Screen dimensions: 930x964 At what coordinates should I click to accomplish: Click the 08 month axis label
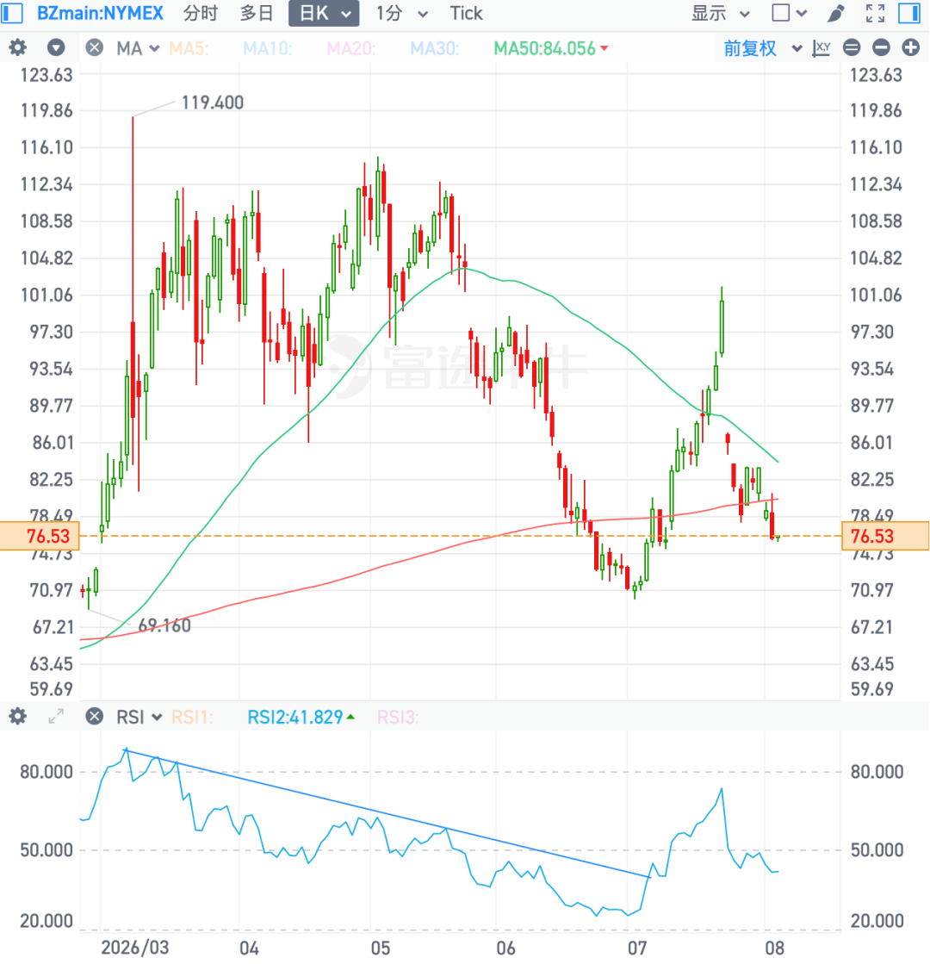(x=774, y=948)
